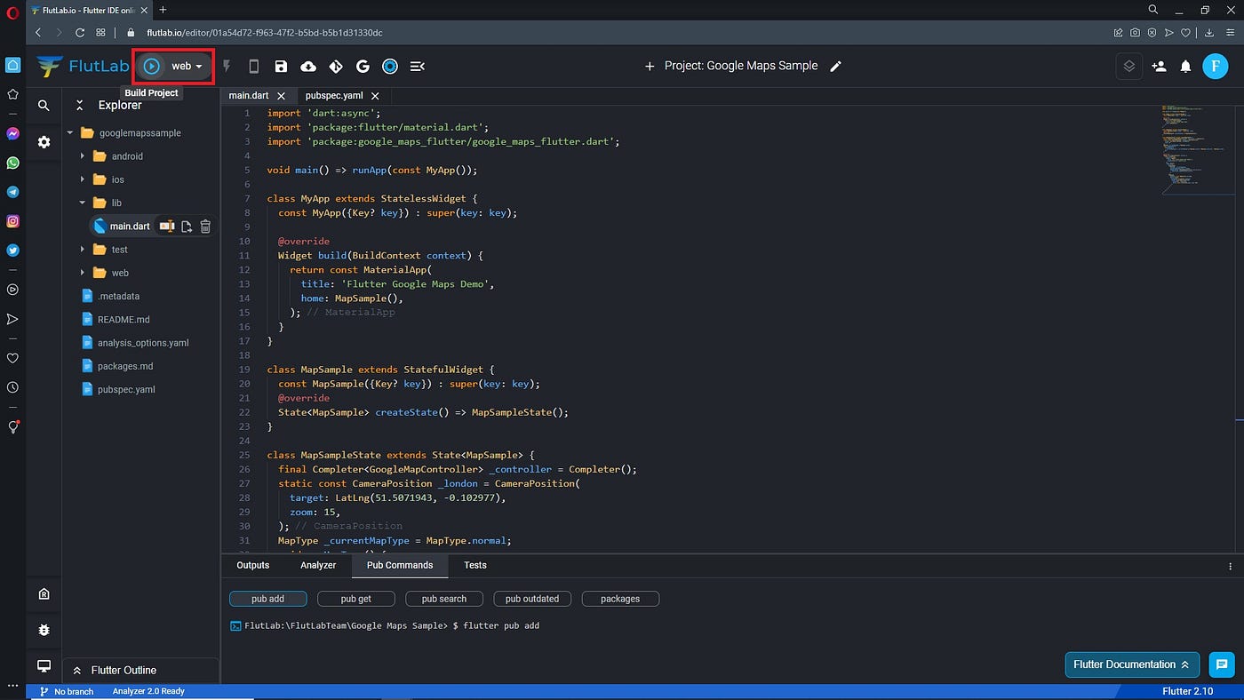Click the home icon in lower left sidebar
The width and height of the screenshot is (1244, 700).
(44, 594)
